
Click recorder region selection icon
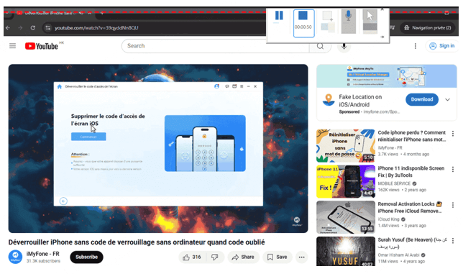(x=327, y=21)
